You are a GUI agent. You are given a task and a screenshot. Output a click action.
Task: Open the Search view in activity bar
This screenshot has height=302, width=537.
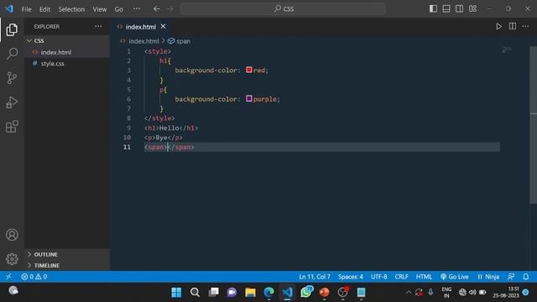click(12, 54)
